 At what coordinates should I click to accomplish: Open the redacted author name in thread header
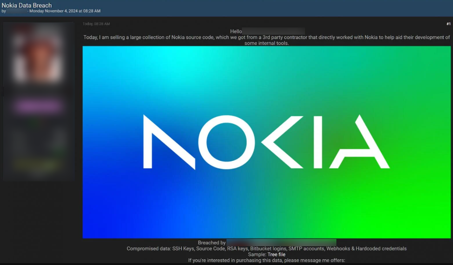click(x=17, y=11)
